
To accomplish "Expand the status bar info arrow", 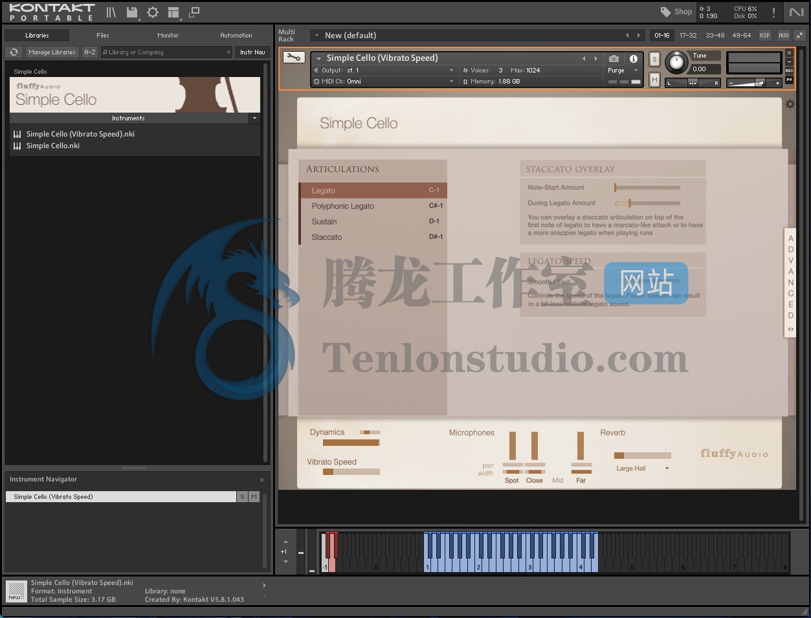I will [264, 585].
